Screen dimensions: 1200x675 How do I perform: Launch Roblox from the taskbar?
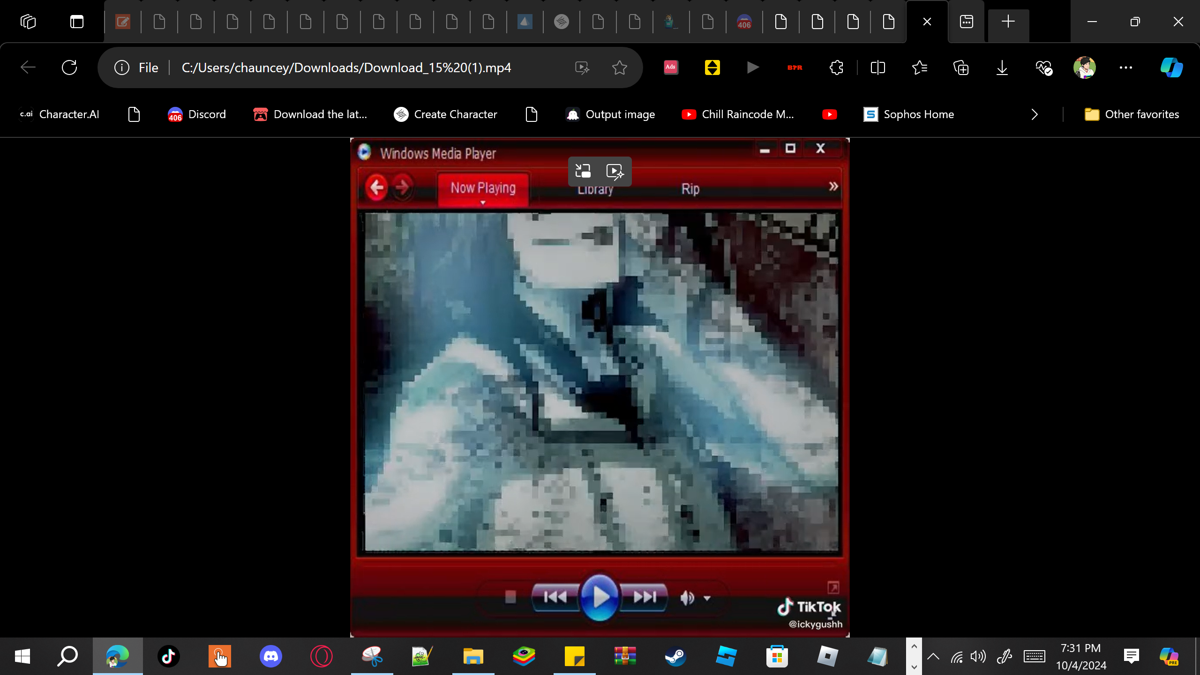[828, 656]
